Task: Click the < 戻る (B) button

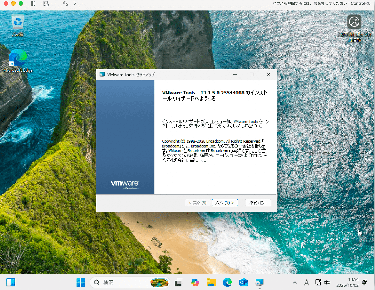Action: click(198, 203)
